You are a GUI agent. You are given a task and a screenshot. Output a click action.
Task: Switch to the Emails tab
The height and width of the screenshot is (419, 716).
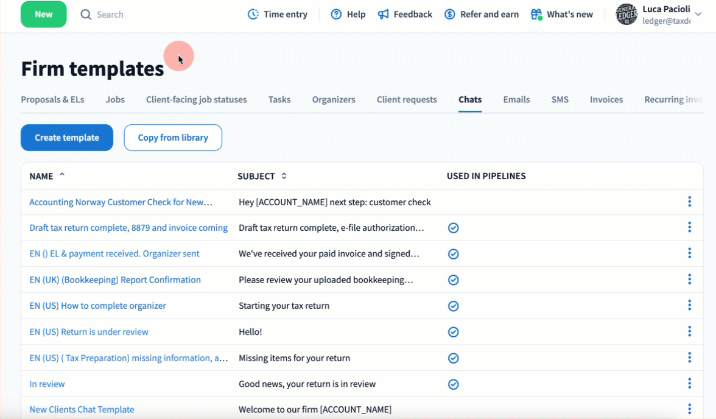point(516,99)
